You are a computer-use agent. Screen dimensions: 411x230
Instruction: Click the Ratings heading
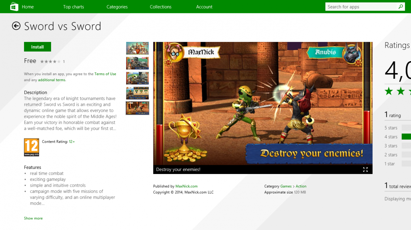point(397,45)
